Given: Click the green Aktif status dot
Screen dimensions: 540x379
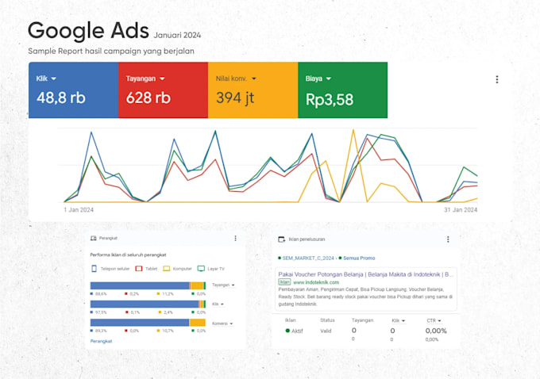Looking at the screenshot, I should click(x=287, y=331).
